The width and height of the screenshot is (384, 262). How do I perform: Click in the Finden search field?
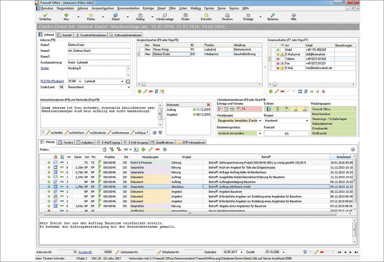75,150
